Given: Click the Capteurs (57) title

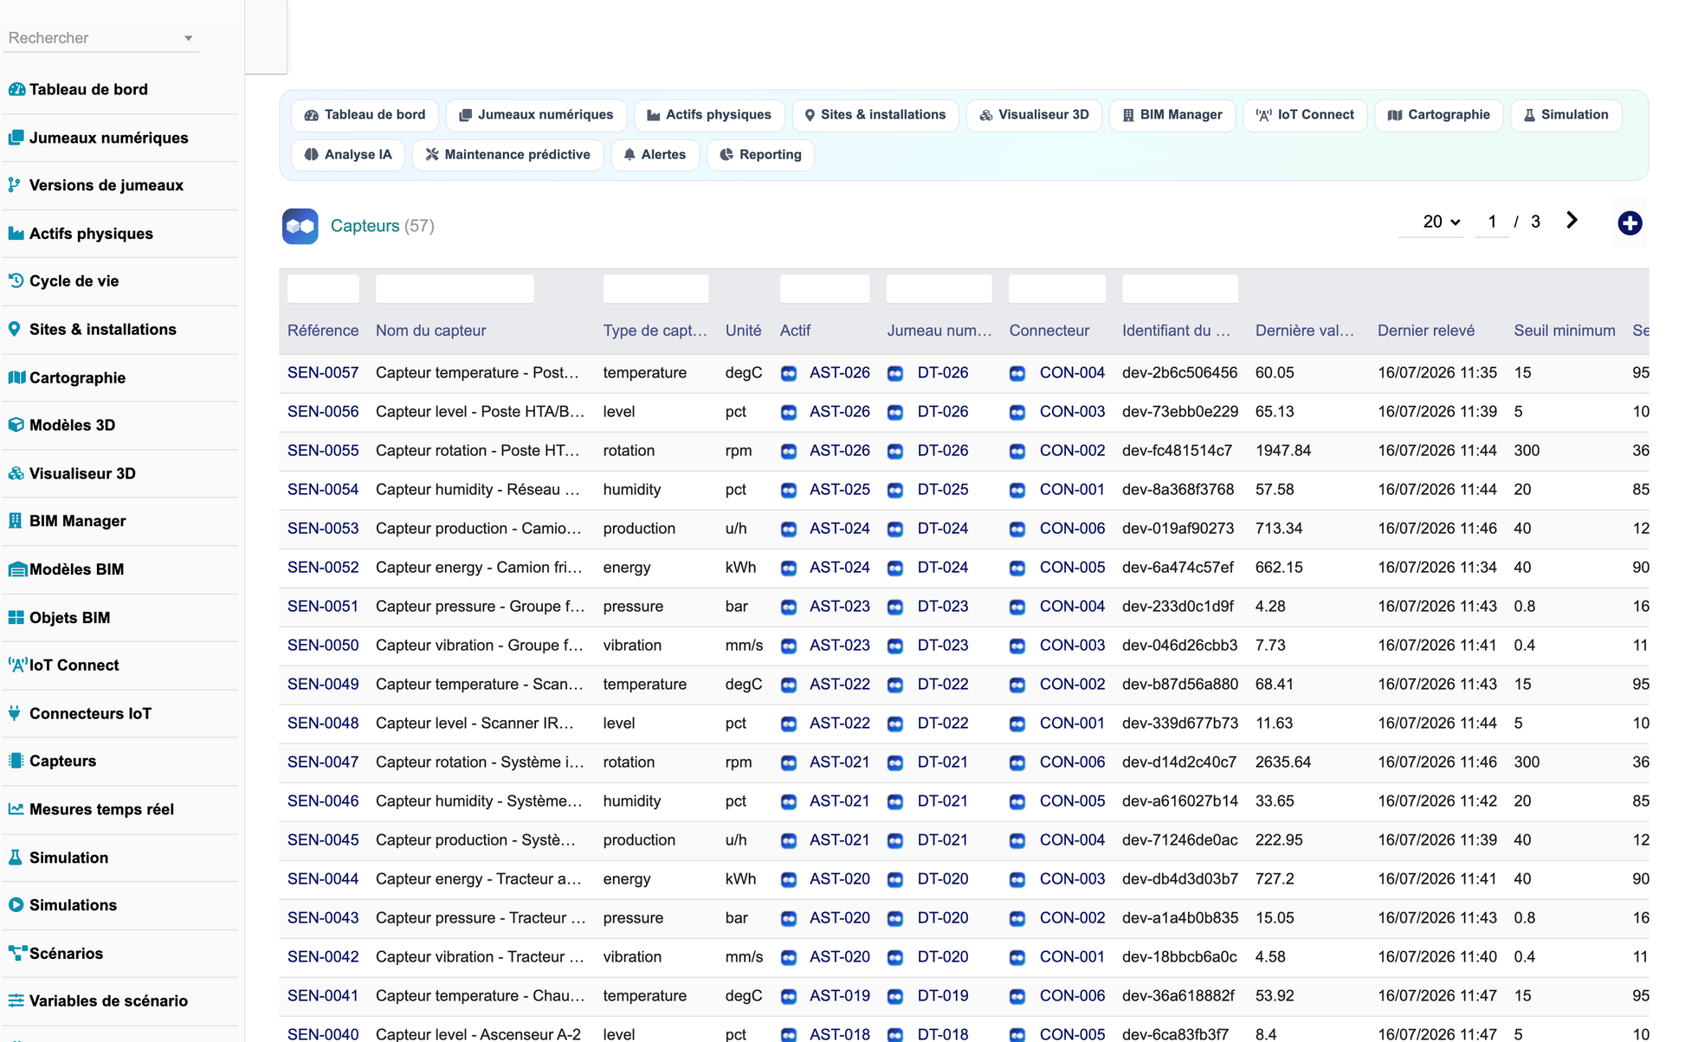Looking at the screenshot, I should click(x=382, y=226).
